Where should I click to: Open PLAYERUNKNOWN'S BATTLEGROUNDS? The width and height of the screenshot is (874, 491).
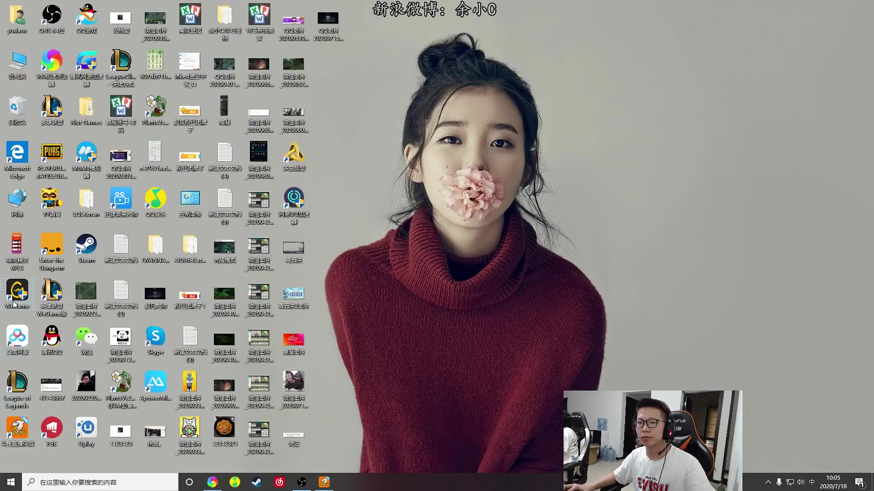[51, 152]
